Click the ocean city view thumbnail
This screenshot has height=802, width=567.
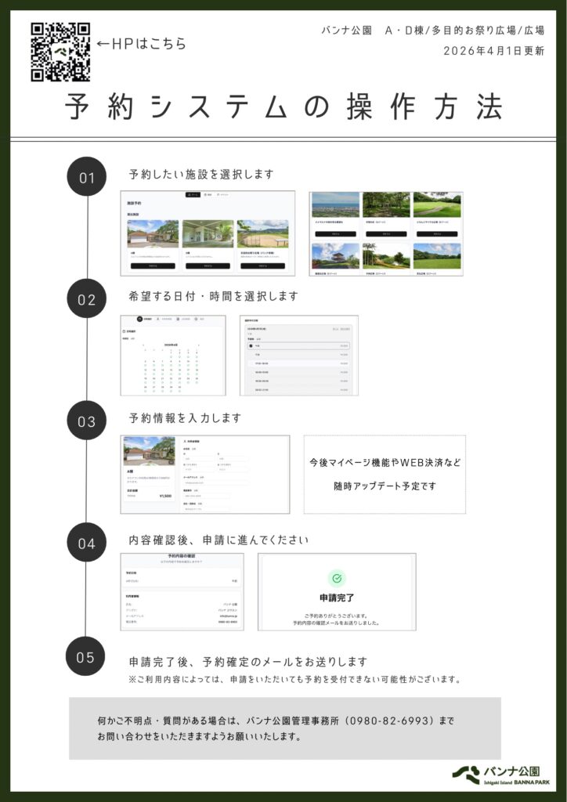pos(335,204)
